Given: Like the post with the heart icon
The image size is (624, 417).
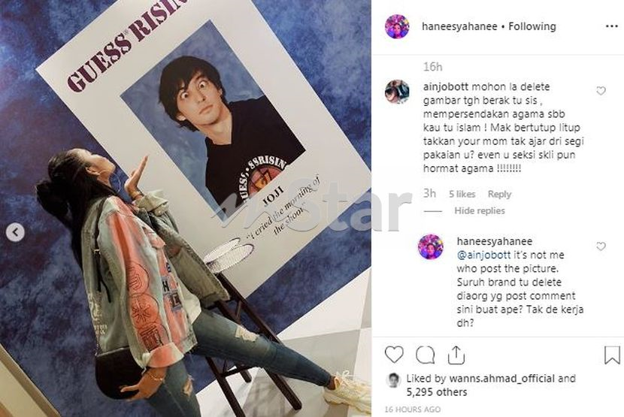Looking at the screenshot, I should [394, 355].
